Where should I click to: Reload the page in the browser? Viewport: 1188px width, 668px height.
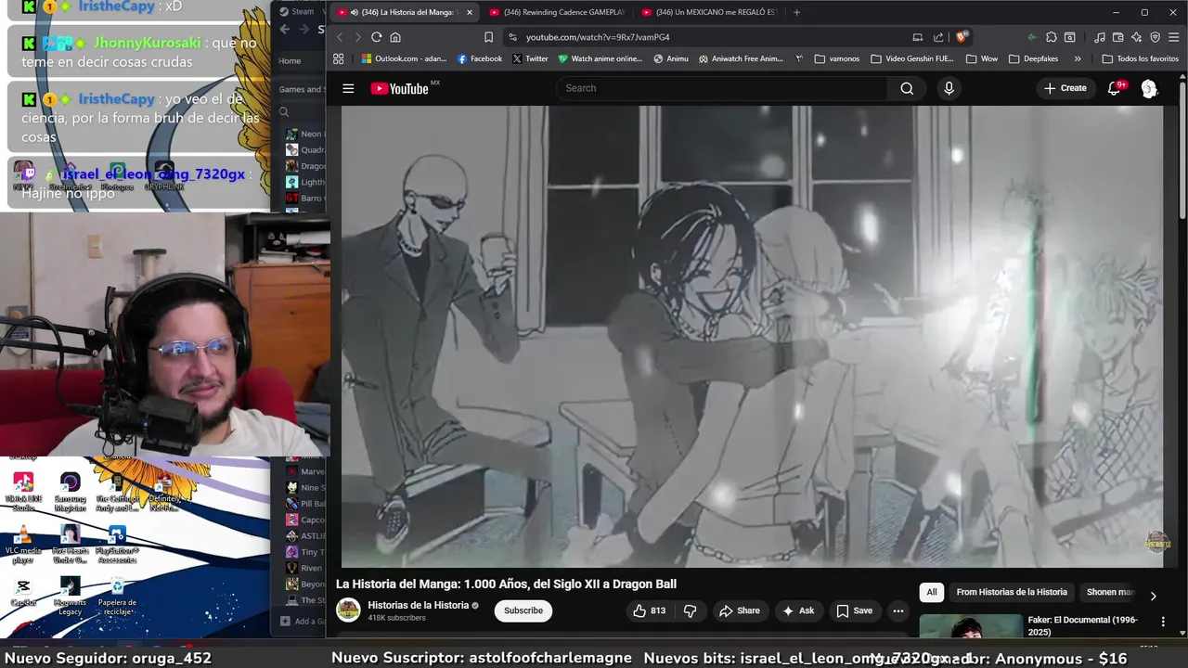click(376, 37)
